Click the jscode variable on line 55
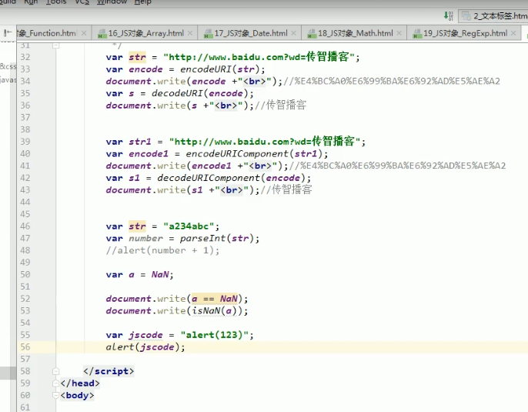528x412 pixels. pos(145,335)
